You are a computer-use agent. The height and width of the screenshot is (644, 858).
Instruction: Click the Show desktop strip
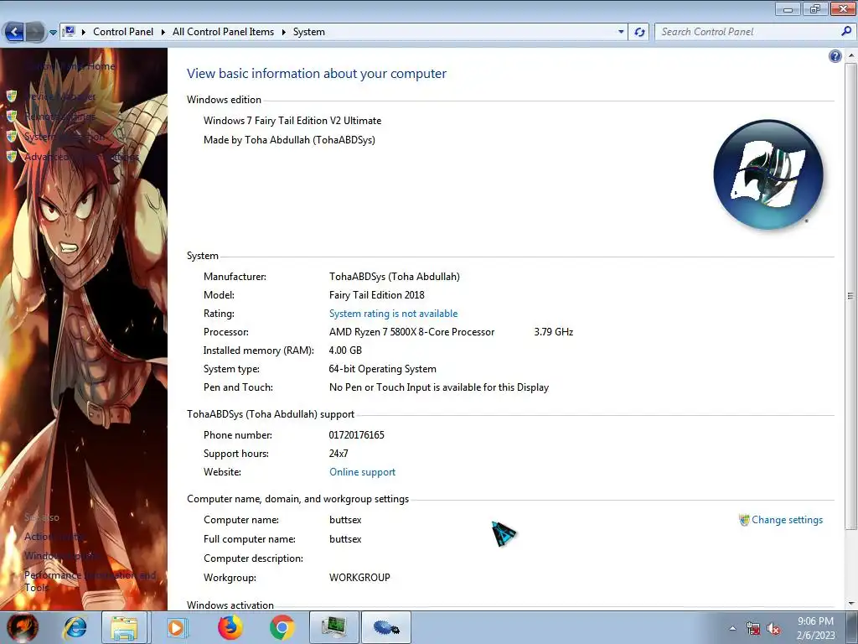click(852, 628)
